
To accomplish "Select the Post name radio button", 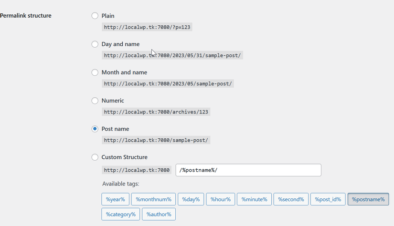I will click(x=95, y=129).
